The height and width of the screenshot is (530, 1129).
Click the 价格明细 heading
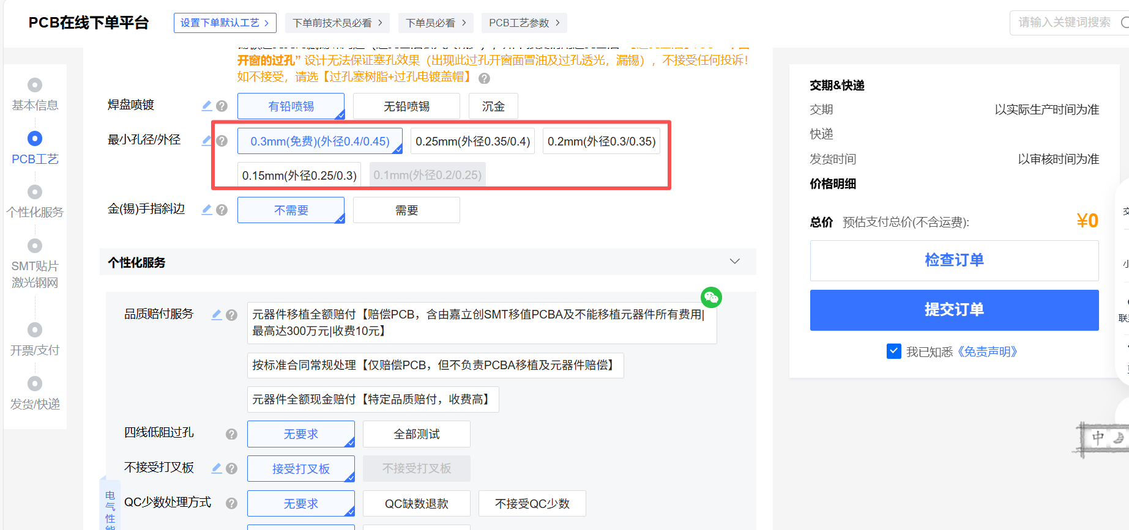tap(833, 184)
